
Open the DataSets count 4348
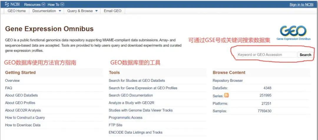[x=267, y=88]
